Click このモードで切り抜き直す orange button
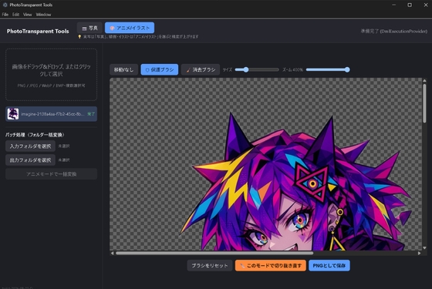 (271, 266)
